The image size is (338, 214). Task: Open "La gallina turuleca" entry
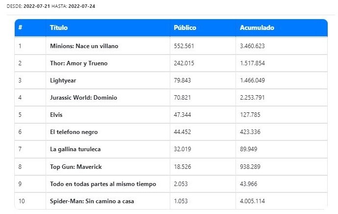tap(76, 149)
